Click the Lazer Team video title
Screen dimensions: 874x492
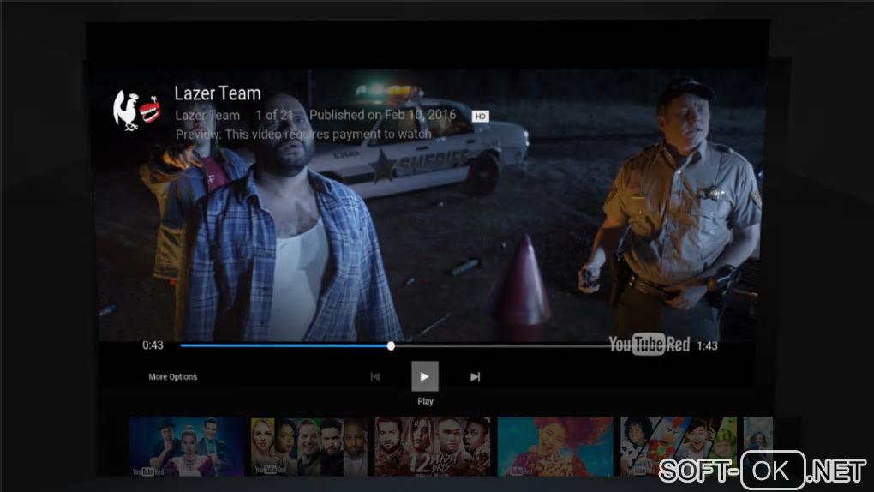tap(218, 93)
